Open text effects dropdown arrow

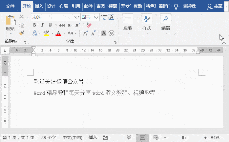tap(40, 33)
